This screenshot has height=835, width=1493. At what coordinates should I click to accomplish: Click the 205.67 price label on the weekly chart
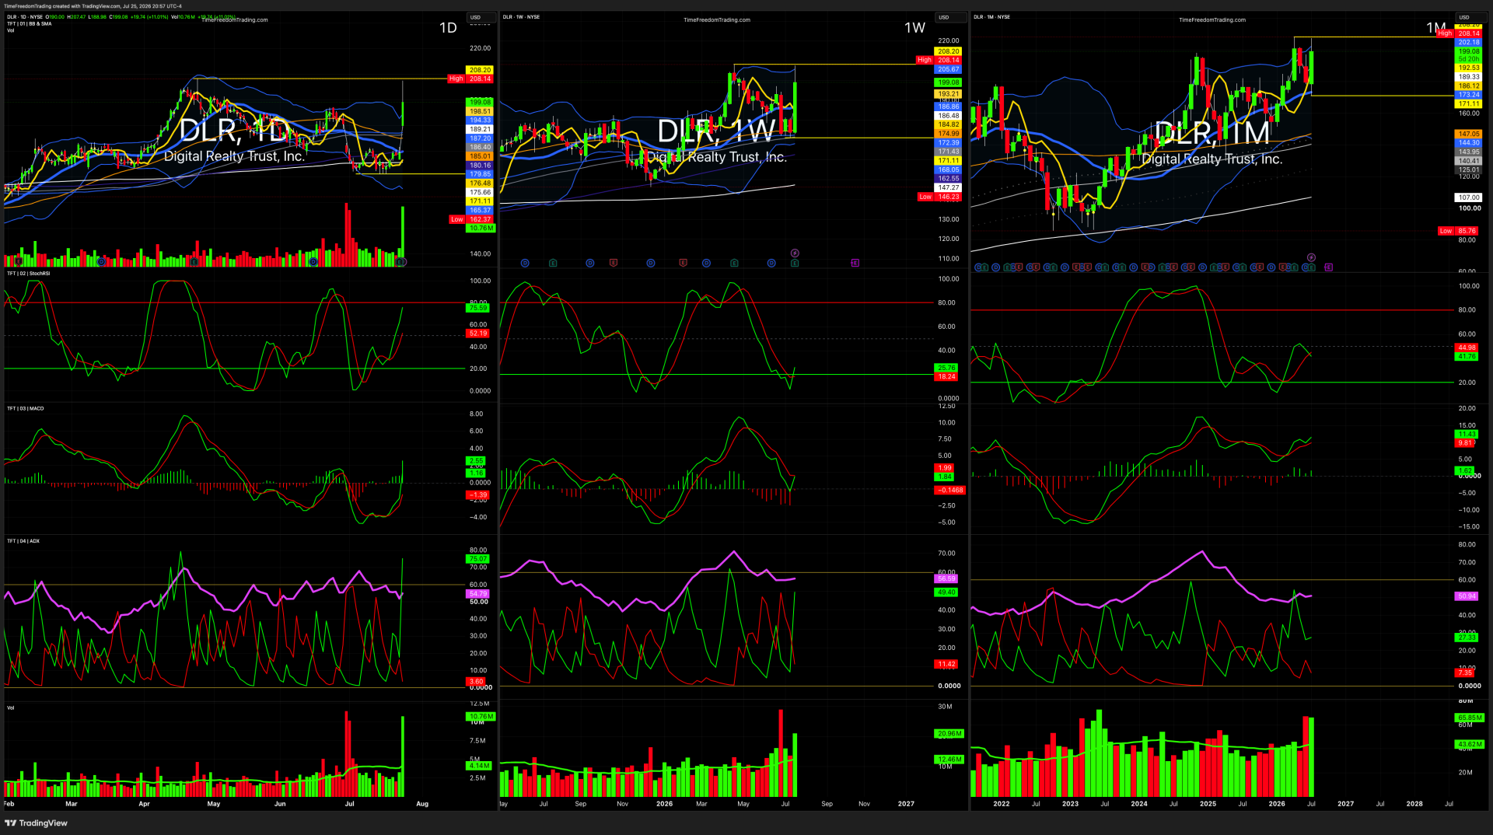pyautogui.click(x=948, y=69)
